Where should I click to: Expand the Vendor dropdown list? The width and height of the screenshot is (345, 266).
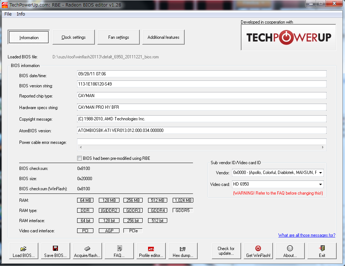(x=321, y=173)
